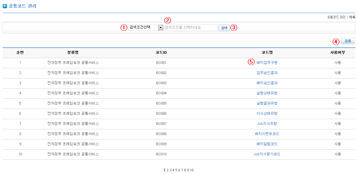The width and height of the screenshot is (358, 174).
Task: Select the 배치승인결과 code link
Action: [x=267, y=83]
